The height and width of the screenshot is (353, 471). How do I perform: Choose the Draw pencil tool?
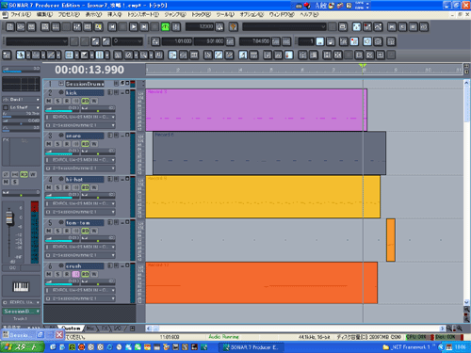pyautogui.click(x=51, y=56)
